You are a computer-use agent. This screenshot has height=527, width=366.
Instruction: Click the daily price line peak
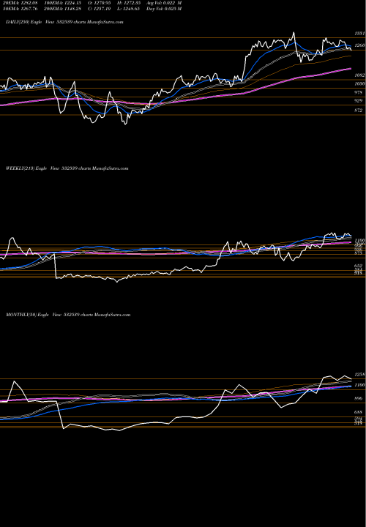click(x=294, y=33)
